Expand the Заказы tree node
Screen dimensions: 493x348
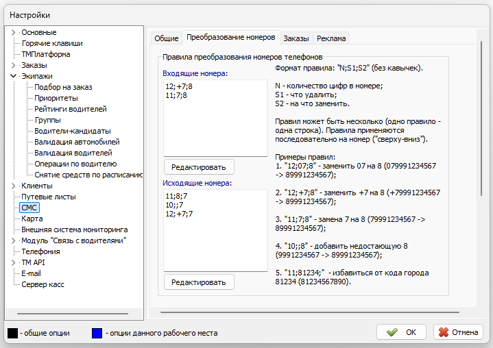click(13, 65)
